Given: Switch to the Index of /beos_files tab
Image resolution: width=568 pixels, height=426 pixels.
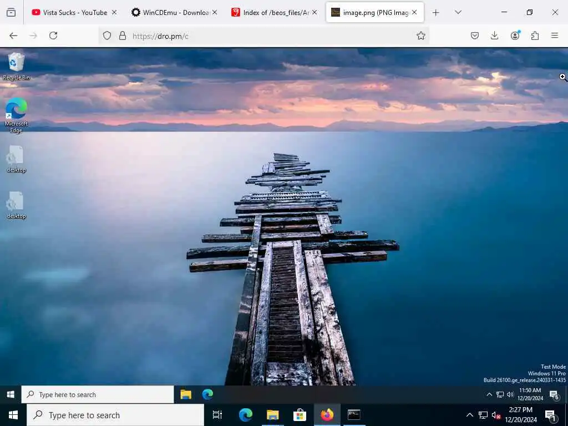Looking at the screenshot, I should pos(275,12).
